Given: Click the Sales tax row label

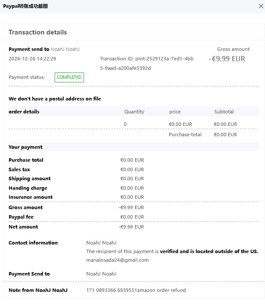Looking at the screenshot, I should click(19, 169).
